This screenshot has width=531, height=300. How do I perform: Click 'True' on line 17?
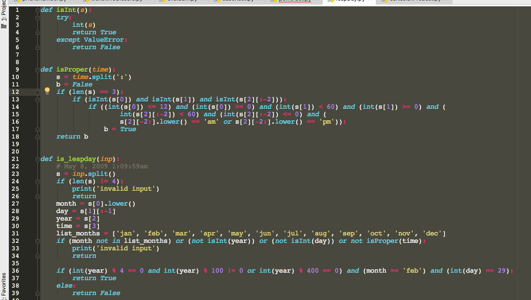[x=128, y=129]
